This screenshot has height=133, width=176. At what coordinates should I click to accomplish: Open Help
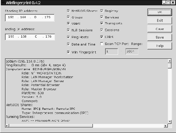(159, 46)
